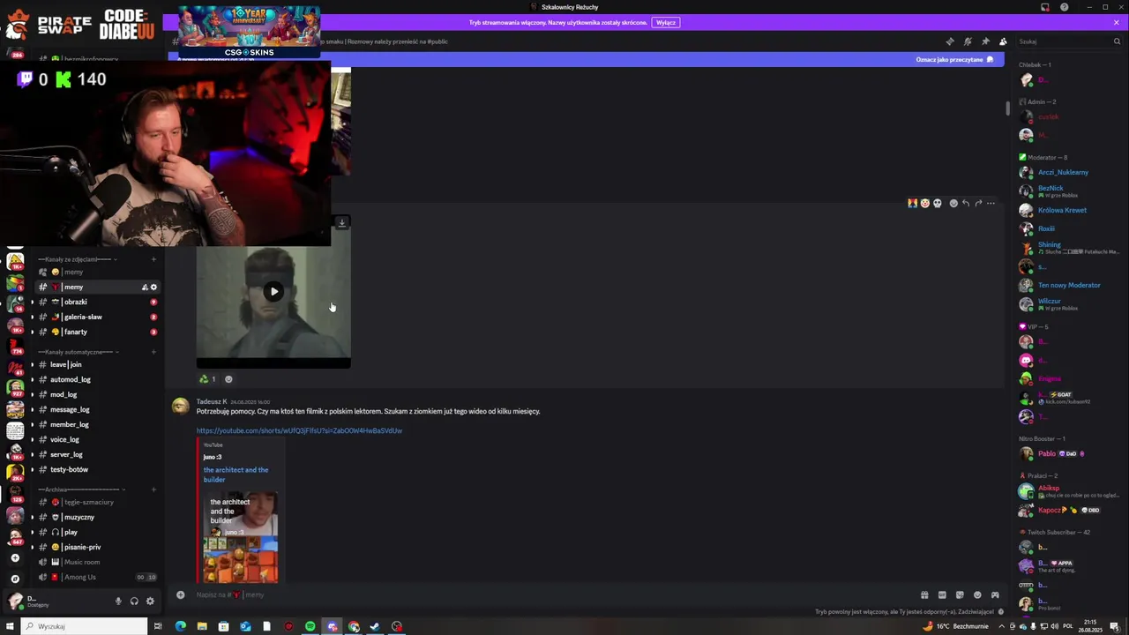
Task: Collapse the Kanały automatyczne category
Action: [x=78, y=352]
